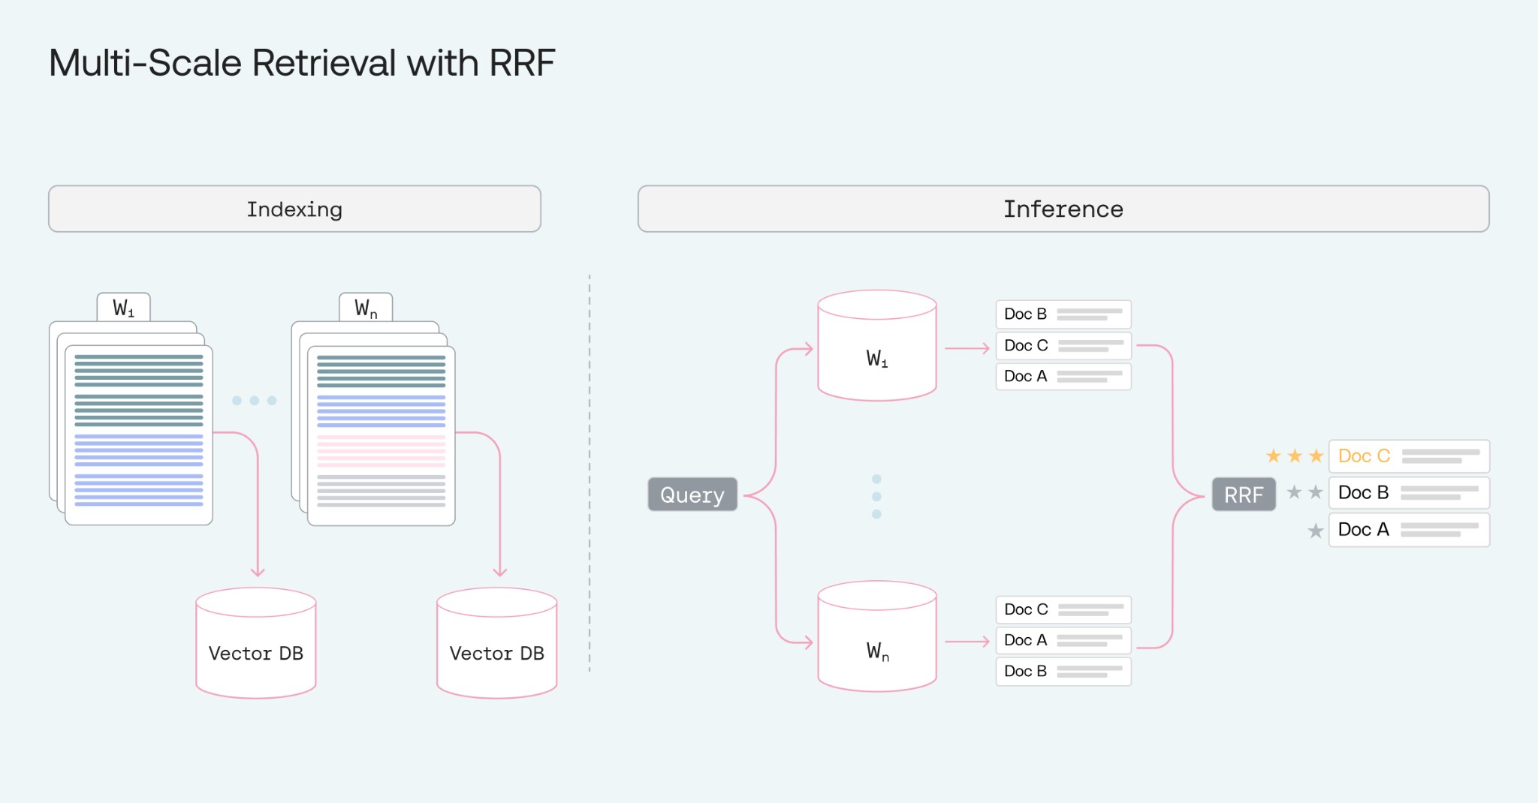Viewport: 1538px width, 803px height.
Task: Select Doc A in the final RRF ranking
Action: (1409, 530)
